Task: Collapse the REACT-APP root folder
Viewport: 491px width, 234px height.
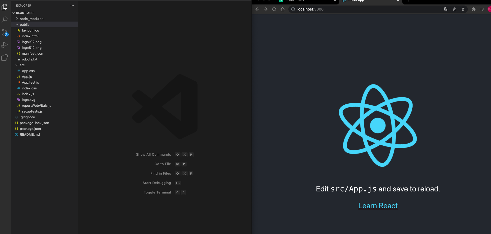Action: coord(45,13)
